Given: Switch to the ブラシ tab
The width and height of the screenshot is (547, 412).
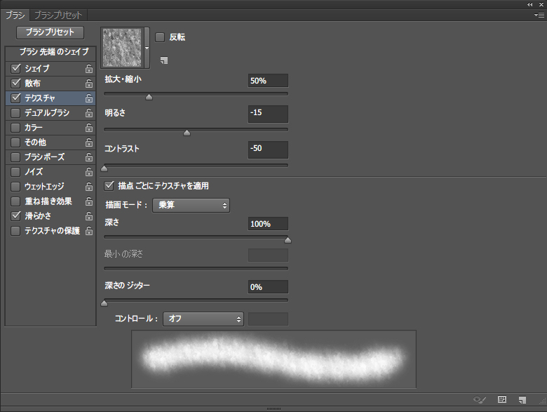Looking at the screenshot, I should pos(15,15).
